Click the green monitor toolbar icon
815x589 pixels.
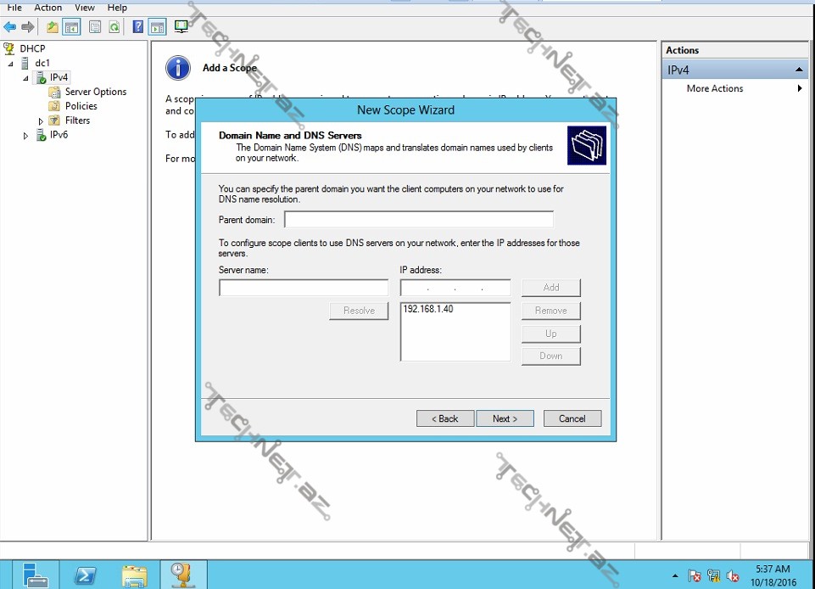(x=181, y=27)
